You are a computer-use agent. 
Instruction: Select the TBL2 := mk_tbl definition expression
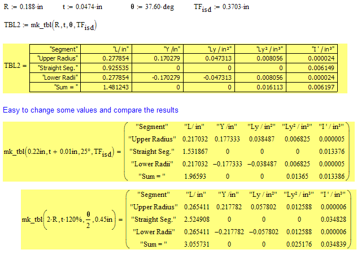coord(50,25)
